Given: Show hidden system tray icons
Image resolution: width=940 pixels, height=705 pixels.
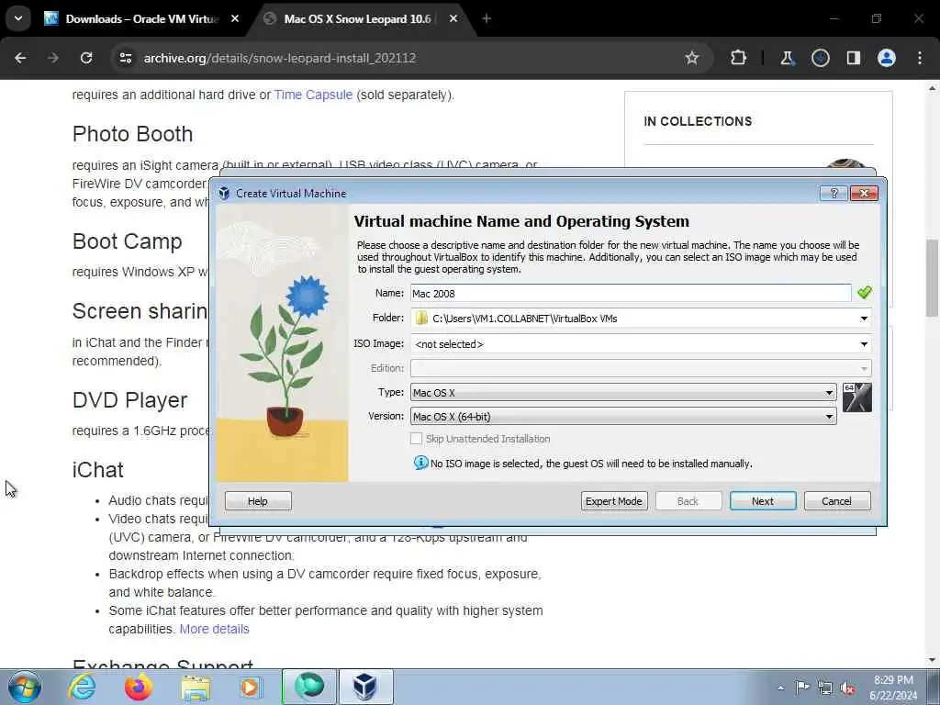Looking at the screenshot, I should [x=780, y=688].
